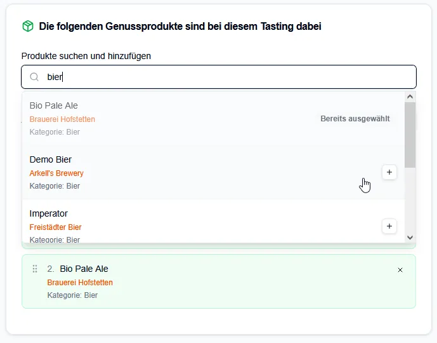The image size is (437, 343).
Task: Click the 'Produkte suchen und hinzufügen' label
Action: tap(86, 56)
